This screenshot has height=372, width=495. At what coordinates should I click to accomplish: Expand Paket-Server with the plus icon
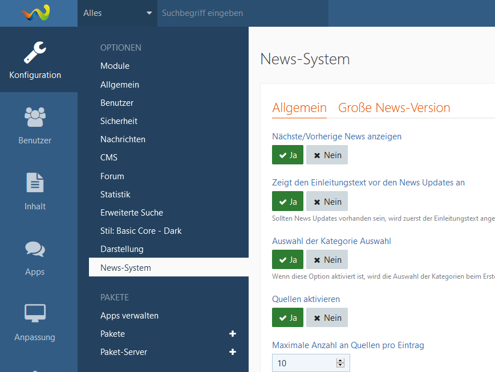point(233,352)
